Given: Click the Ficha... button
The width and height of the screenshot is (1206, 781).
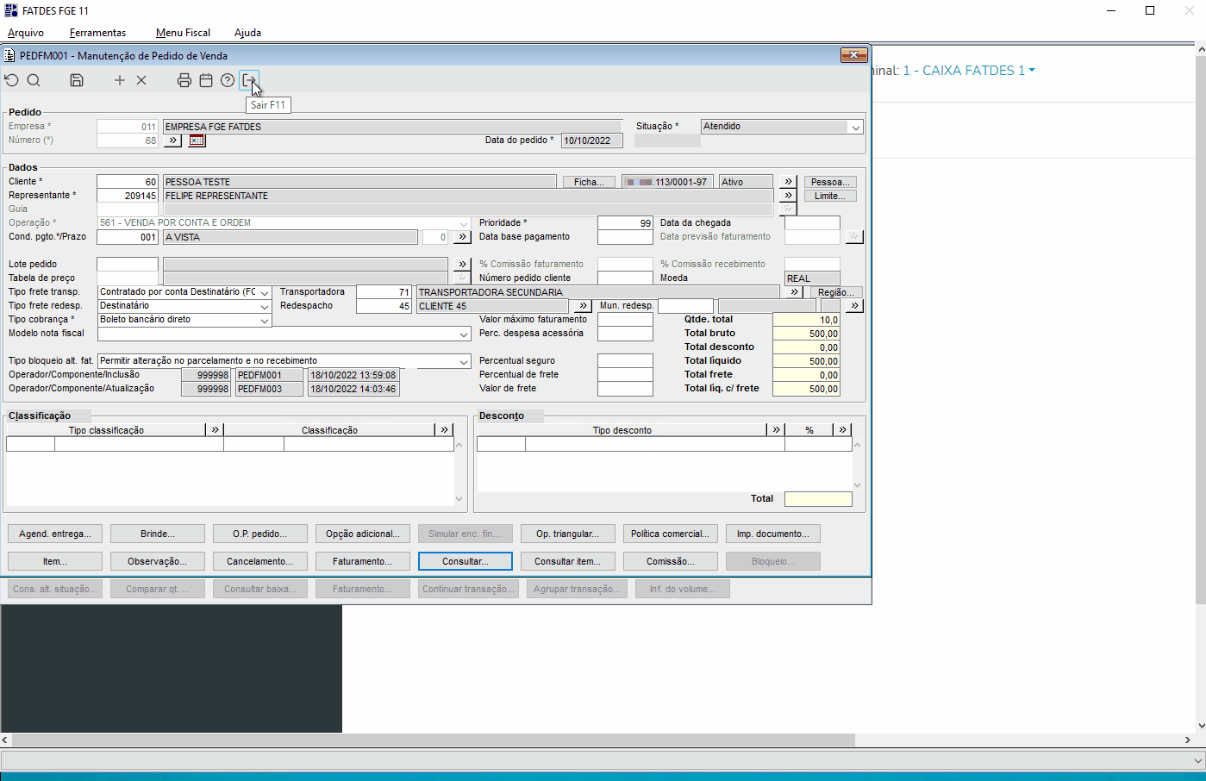Looking at the screenshot, I should [x=589, y=182].
